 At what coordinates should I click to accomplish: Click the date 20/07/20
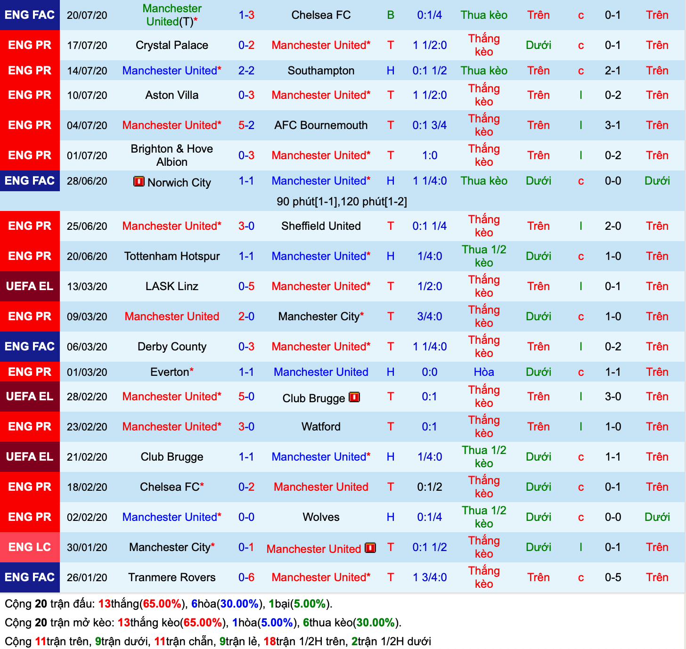(x=87, y=15)
